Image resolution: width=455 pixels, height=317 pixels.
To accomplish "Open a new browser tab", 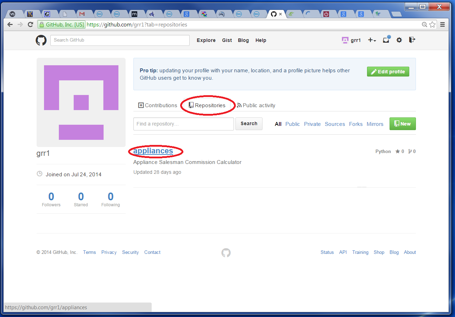I will (x=396, y=14).
